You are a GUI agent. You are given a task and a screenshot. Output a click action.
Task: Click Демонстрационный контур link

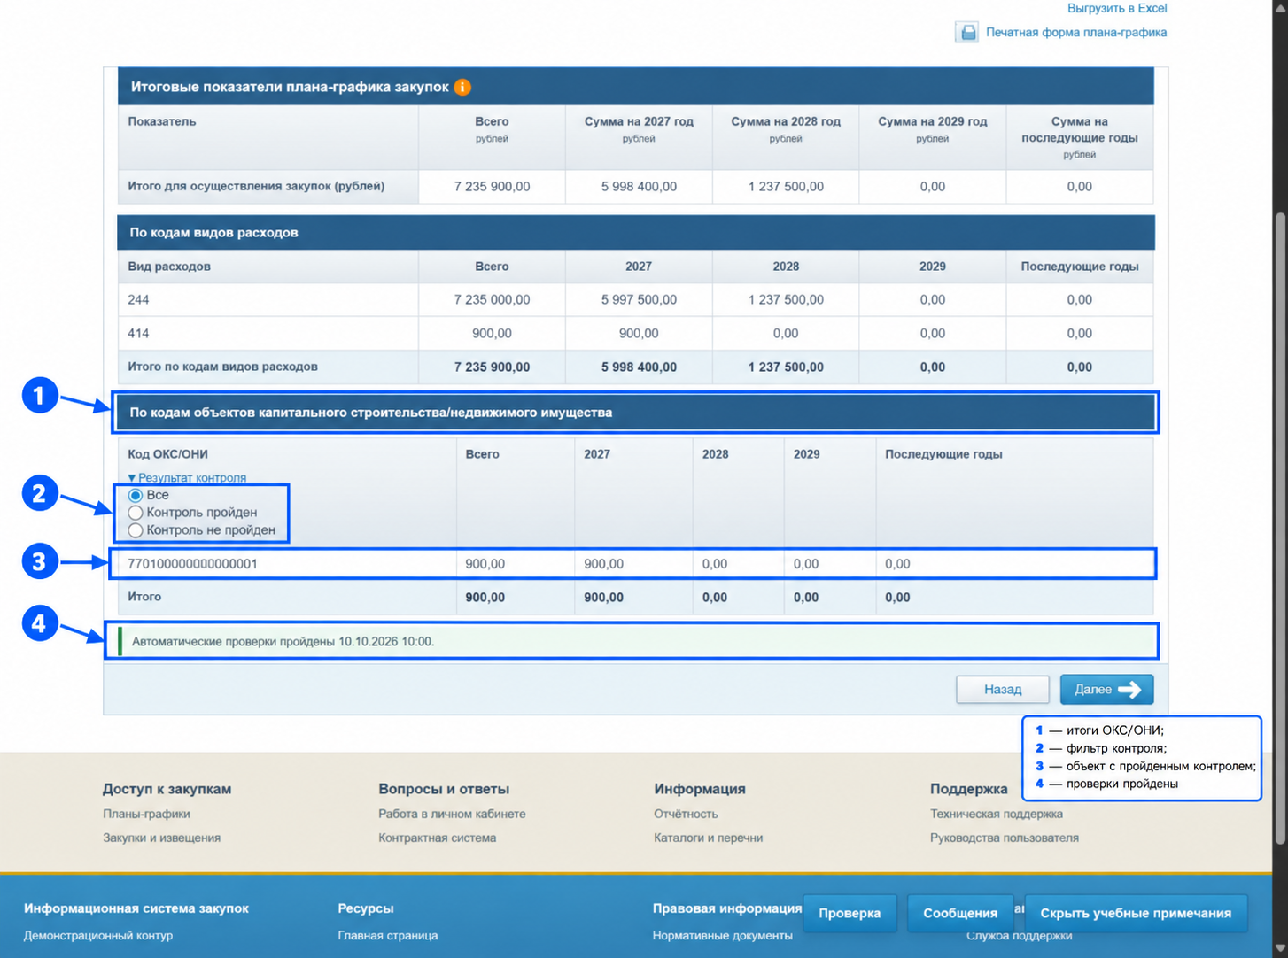pyautogui.click(x=98, y=935)
